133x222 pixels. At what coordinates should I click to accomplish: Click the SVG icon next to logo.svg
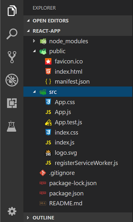48,153
